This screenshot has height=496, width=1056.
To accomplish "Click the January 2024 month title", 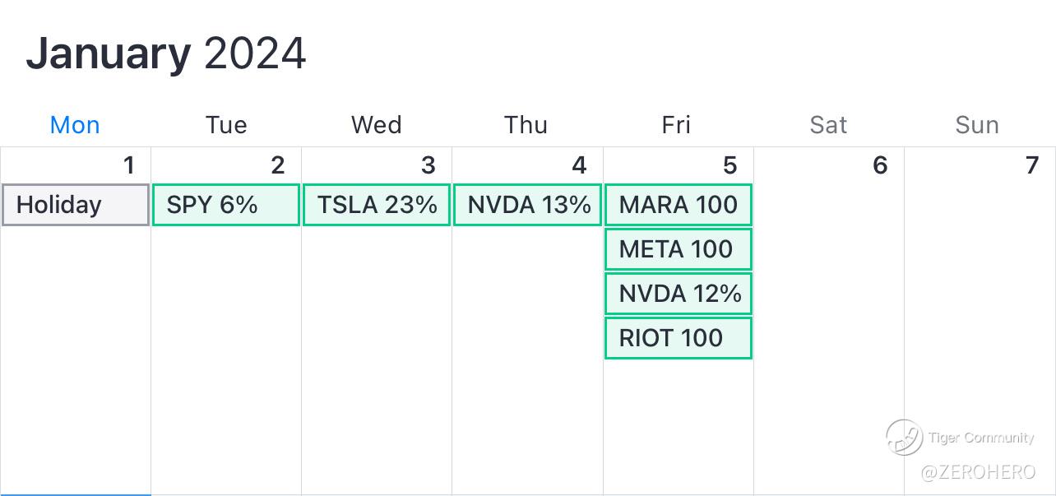I will (x=166, y=54).
